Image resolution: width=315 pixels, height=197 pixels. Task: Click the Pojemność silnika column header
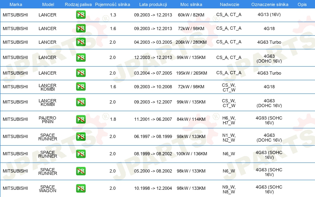pos(112,4)
